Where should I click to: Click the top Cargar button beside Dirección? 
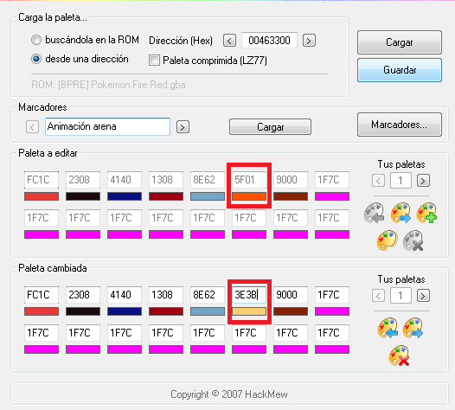(400, 42)
